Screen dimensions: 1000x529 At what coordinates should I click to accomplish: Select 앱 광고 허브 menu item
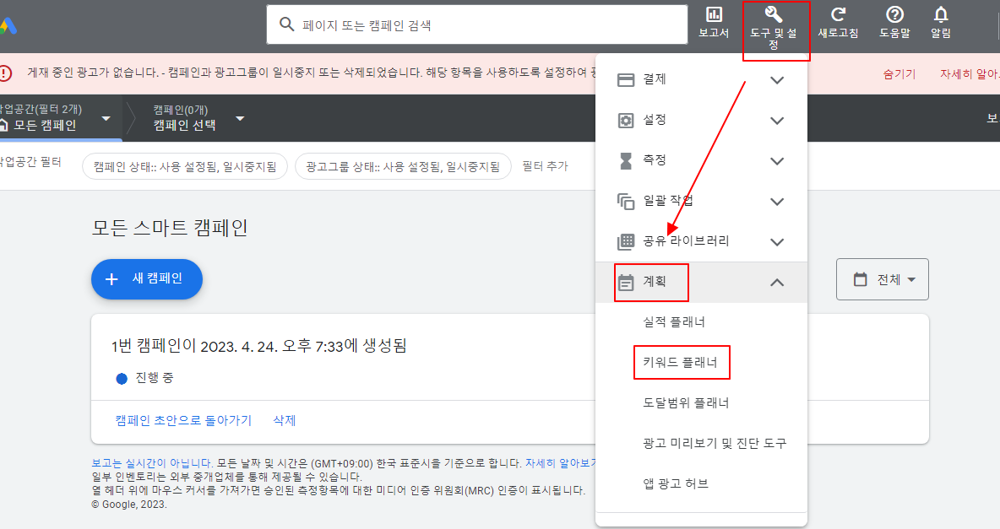point(676,483)
